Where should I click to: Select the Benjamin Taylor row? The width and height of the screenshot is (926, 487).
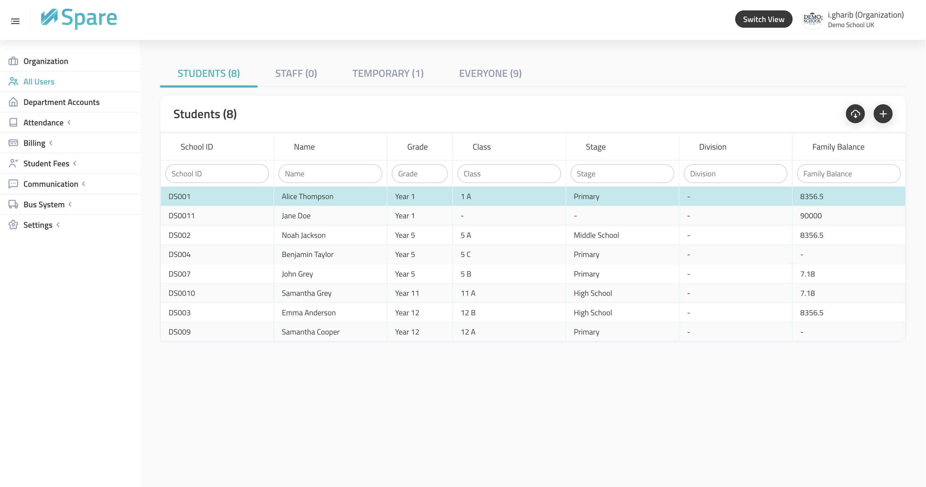tap(533, 255)
